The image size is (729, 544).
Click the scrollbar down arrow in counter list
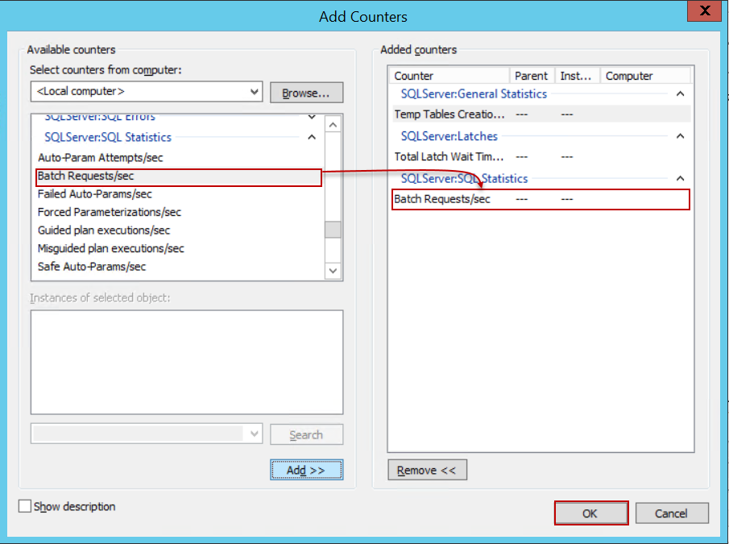[x=333, y=270]
